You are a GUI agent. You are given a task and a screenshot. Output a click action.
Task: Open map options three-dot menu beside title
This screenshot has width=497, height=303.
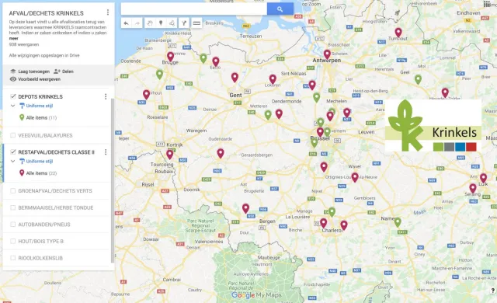point(108,12)
